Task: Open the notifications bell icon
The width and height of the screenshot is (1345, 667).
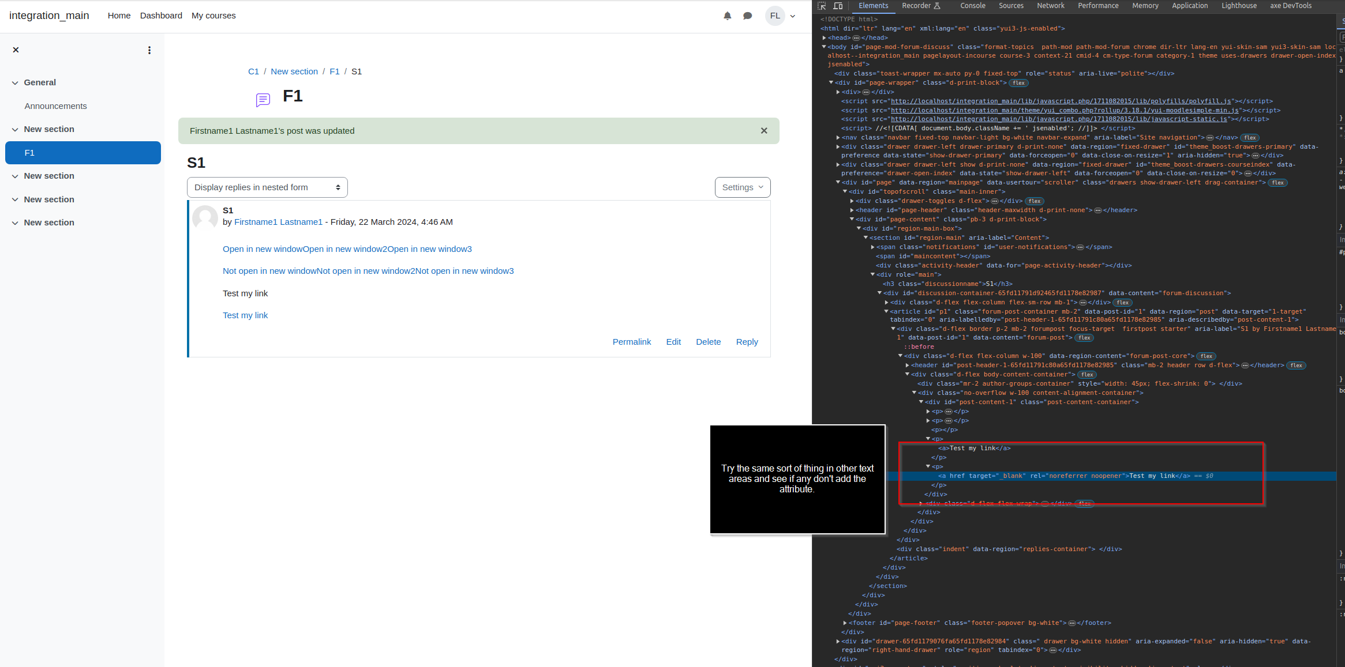Action: [727, 16]
